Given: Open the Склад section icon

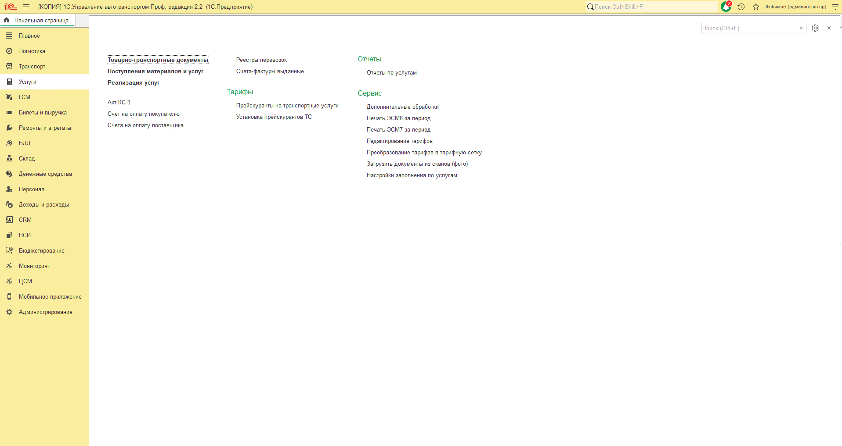Looking at the screenshot, I should pyautogui.click(x=9, y=158).
